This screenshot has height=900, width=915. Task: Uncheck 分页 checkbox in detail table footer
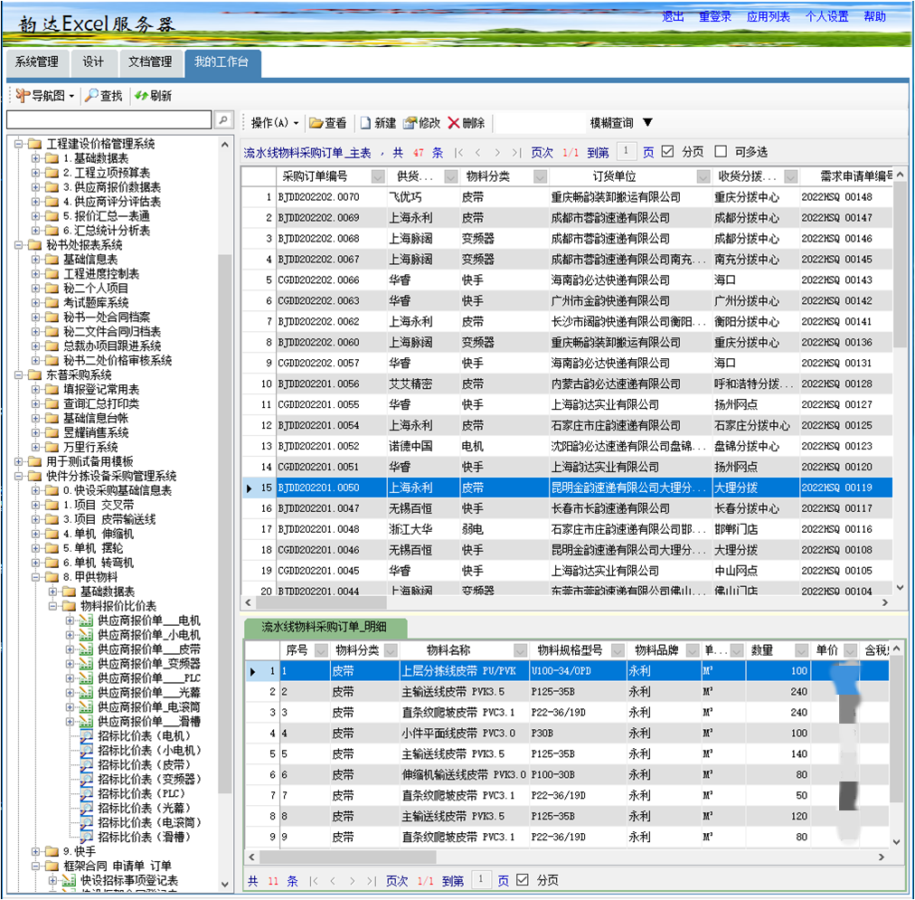click(523, 880)
